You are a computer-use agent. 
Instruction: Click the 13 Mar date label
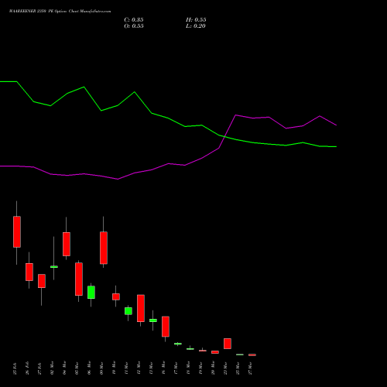coord(151,368)
